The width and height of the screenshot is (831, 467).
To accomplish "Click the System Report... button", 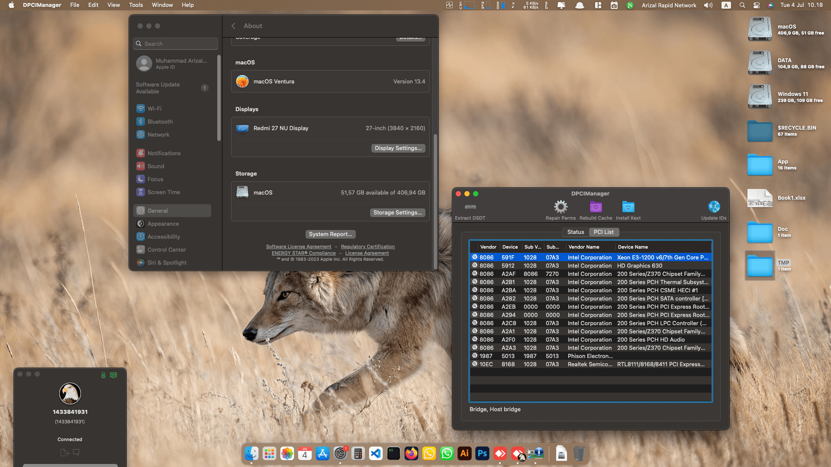I will tap(331, 234).
